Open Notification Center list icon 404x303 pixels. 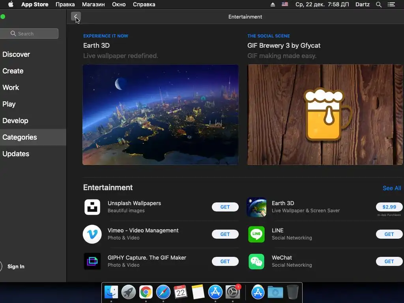[x=391, y=4]
